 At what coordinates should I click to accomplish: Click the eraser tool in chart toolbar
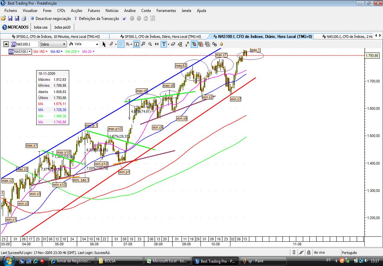pos(173,44)
